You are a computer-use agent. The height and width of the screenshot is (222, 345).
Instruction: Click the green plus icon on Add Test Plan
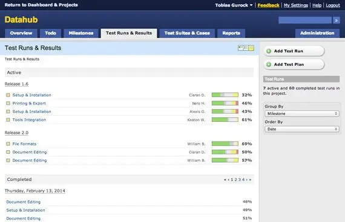point(269,65)
